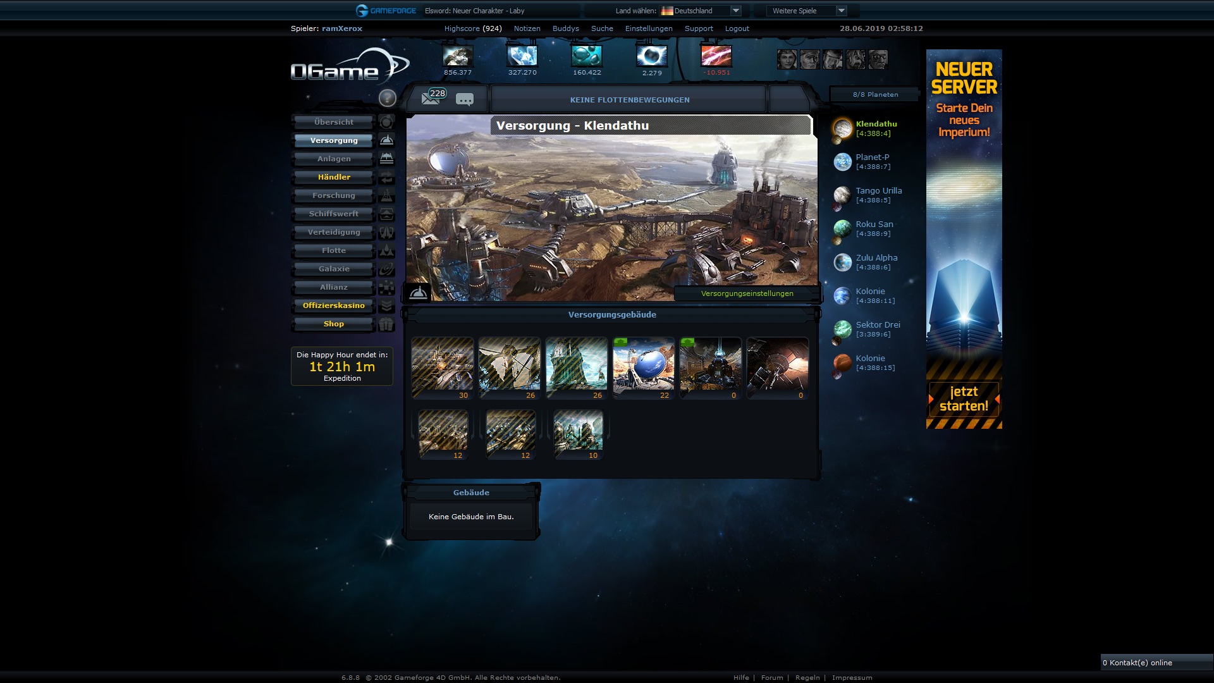The height and width of the screenshot is (683, 1214).
Task: Click the Logout link
Action: (737, 28)
